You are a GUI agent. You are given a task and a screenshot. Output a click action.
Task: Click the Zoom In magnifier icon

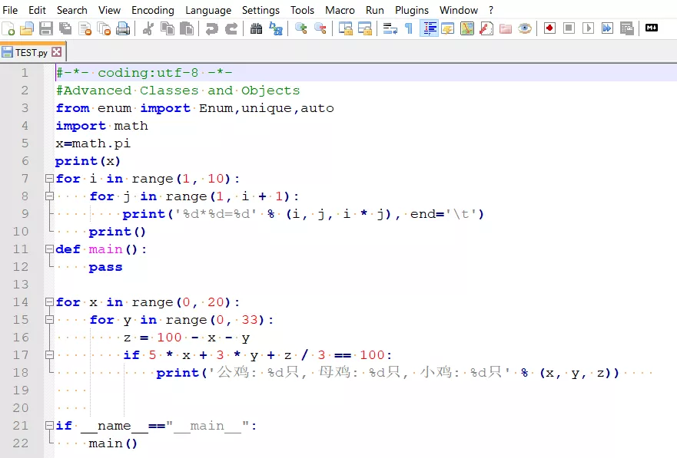301,29
